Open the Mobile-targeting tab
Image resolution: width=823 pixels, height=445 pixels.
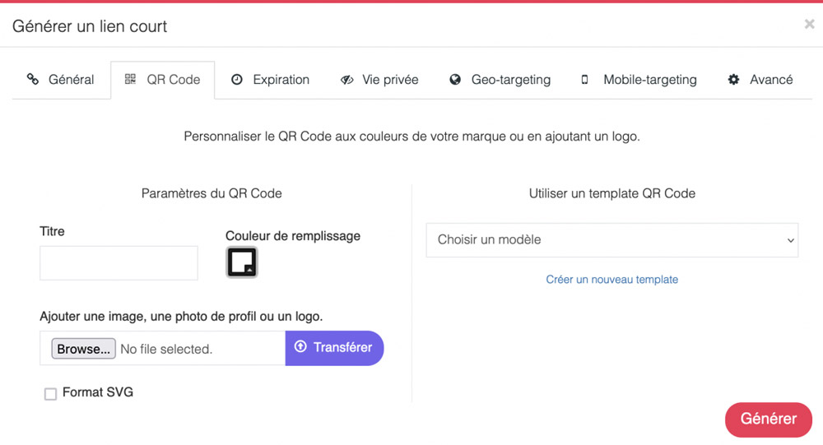pos(639,80)
